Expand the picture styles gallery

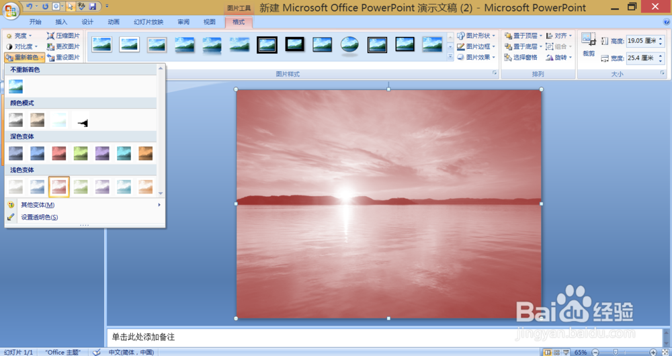(450, 56)
